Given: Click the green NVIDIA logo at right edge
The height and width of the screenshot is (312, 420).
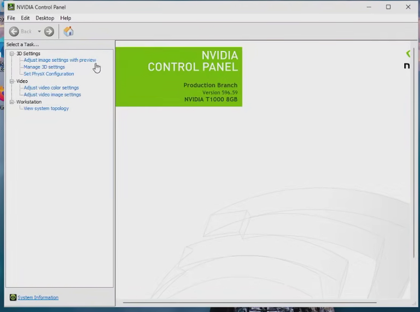Looking at the screenshot, I should (x=408, y=54).
